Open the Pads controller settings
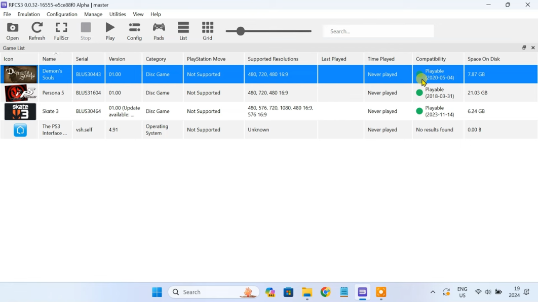 click(x=159, y=31)
